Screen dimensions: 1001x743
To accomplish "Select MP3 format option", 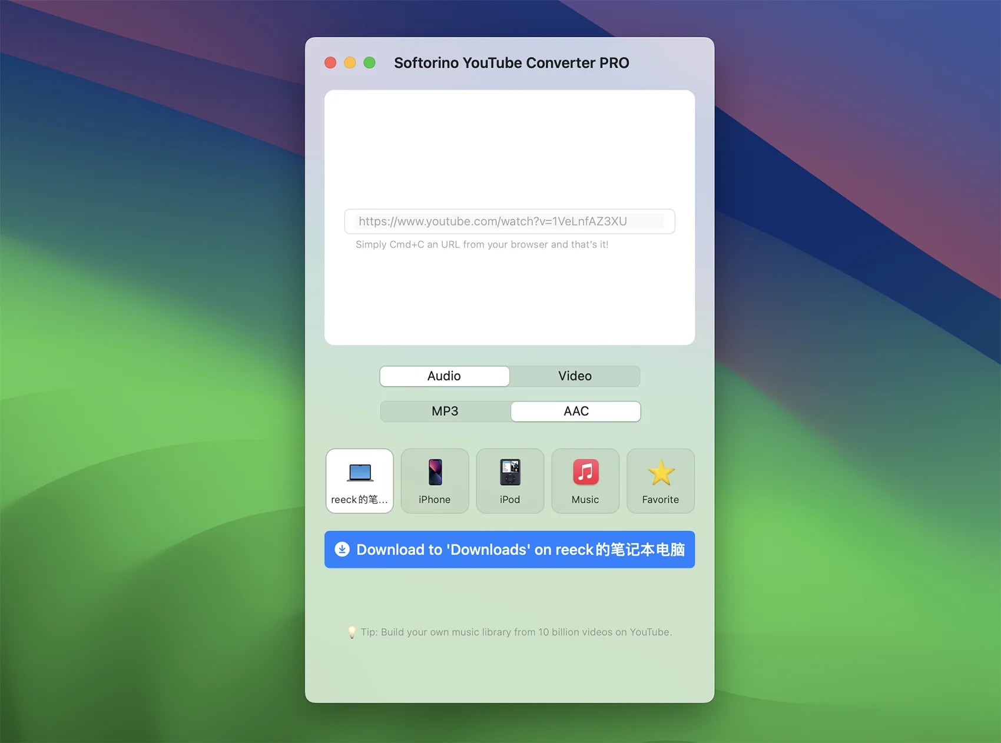I will click(445, 412).
